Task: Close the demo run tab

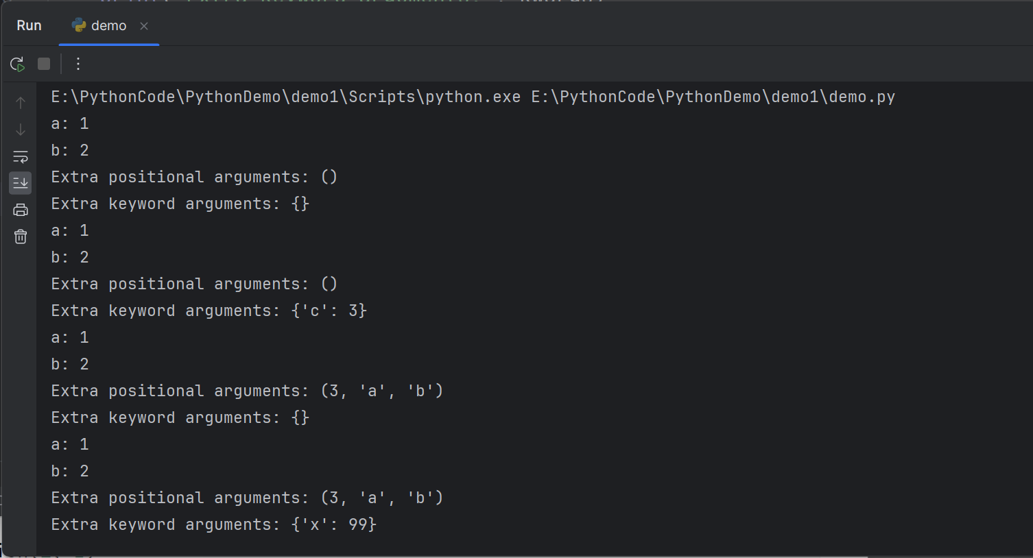Action: pos(144,26)
